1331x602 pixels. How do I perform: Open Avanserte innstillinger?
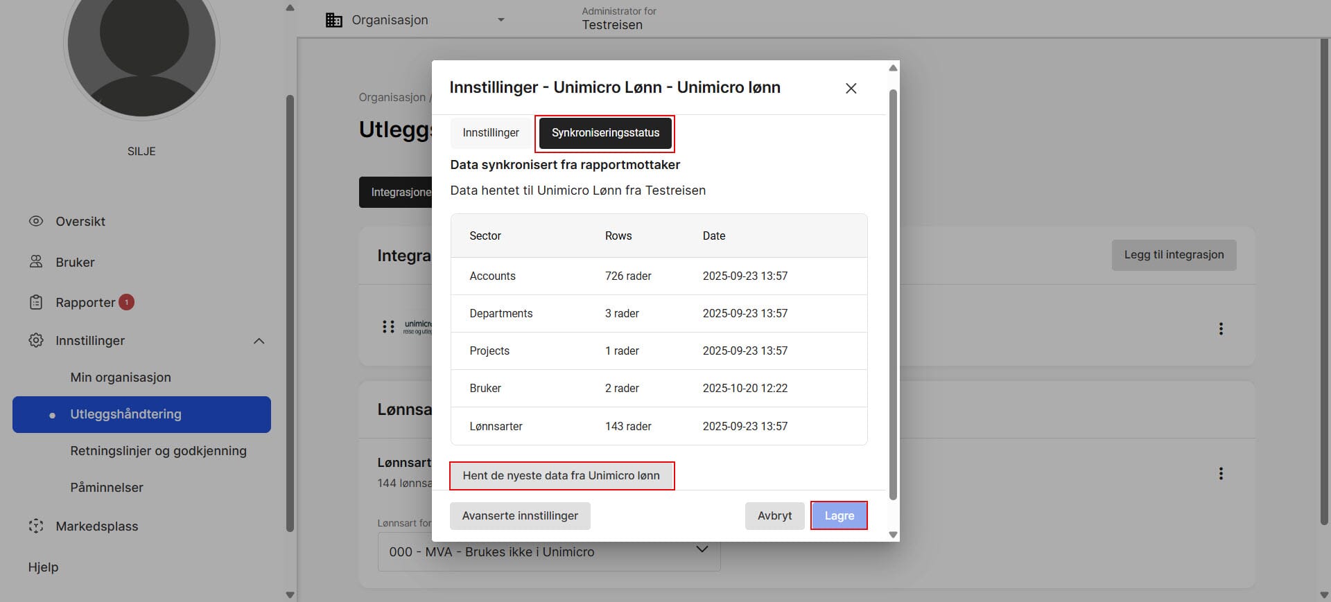[520, 516]
